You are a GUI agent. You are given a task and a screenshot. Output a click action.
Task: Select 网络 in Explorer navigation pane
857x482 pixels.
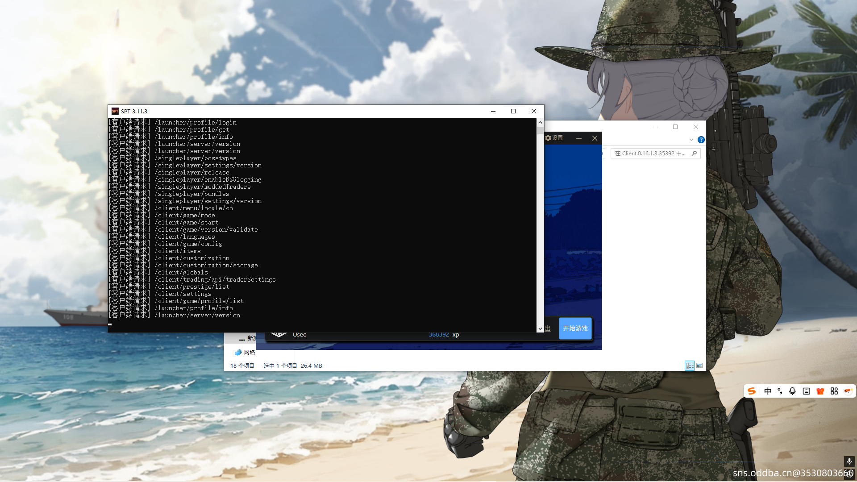245,353
